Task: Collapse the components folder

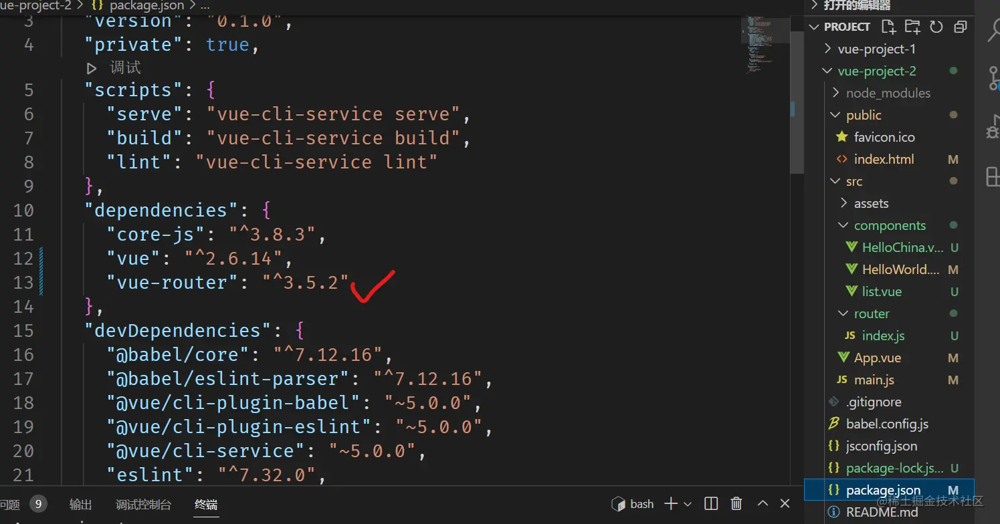Action: pos(843,225)
